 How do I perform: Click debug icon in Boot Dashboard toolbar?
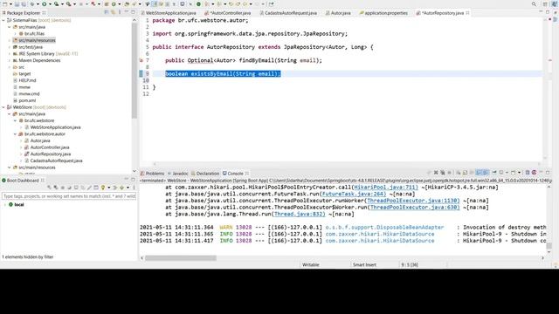tap(56, 188)
